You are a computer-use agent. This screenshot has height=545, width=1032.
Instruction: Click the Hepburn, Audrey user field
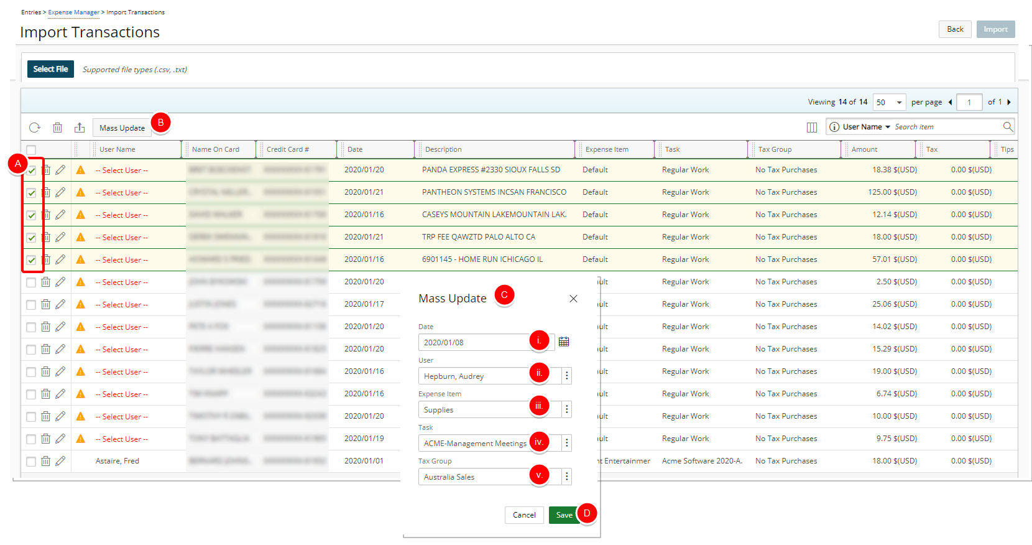click(x=490, y=376)
